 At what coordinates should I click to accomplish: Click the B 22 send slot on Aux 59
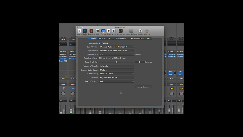(x=170, y=74)
